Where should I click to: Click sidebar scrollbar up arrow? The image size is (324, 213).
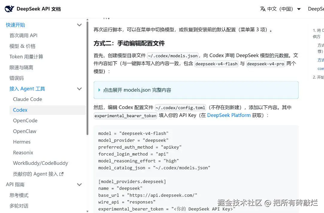(87, 20)
